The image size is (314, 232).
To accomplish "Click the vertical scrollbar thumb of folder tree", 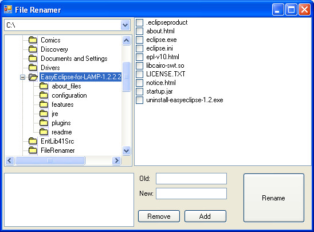I will (x=127, y=77).
